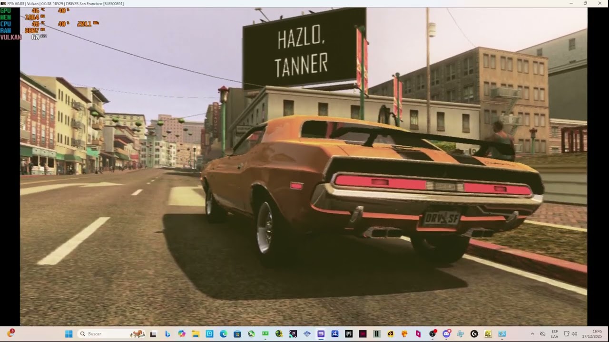609x342 pixels.
Task: Open the OBS Studio taskbar icon
Action: click(x=432, y=334)
